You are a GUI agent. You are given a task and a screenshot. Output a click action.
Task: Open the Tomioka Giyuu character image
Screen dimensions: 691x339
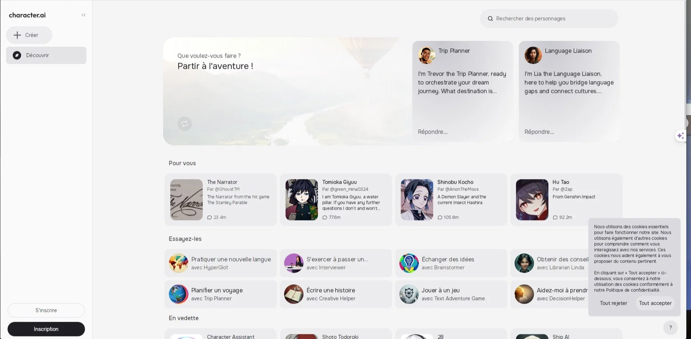click(302, 200)
